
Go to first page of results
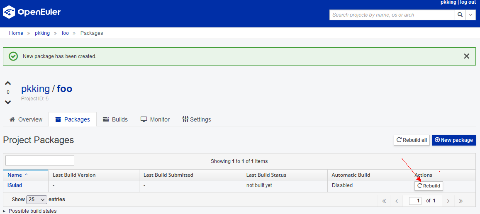click(x=384, y=201)
